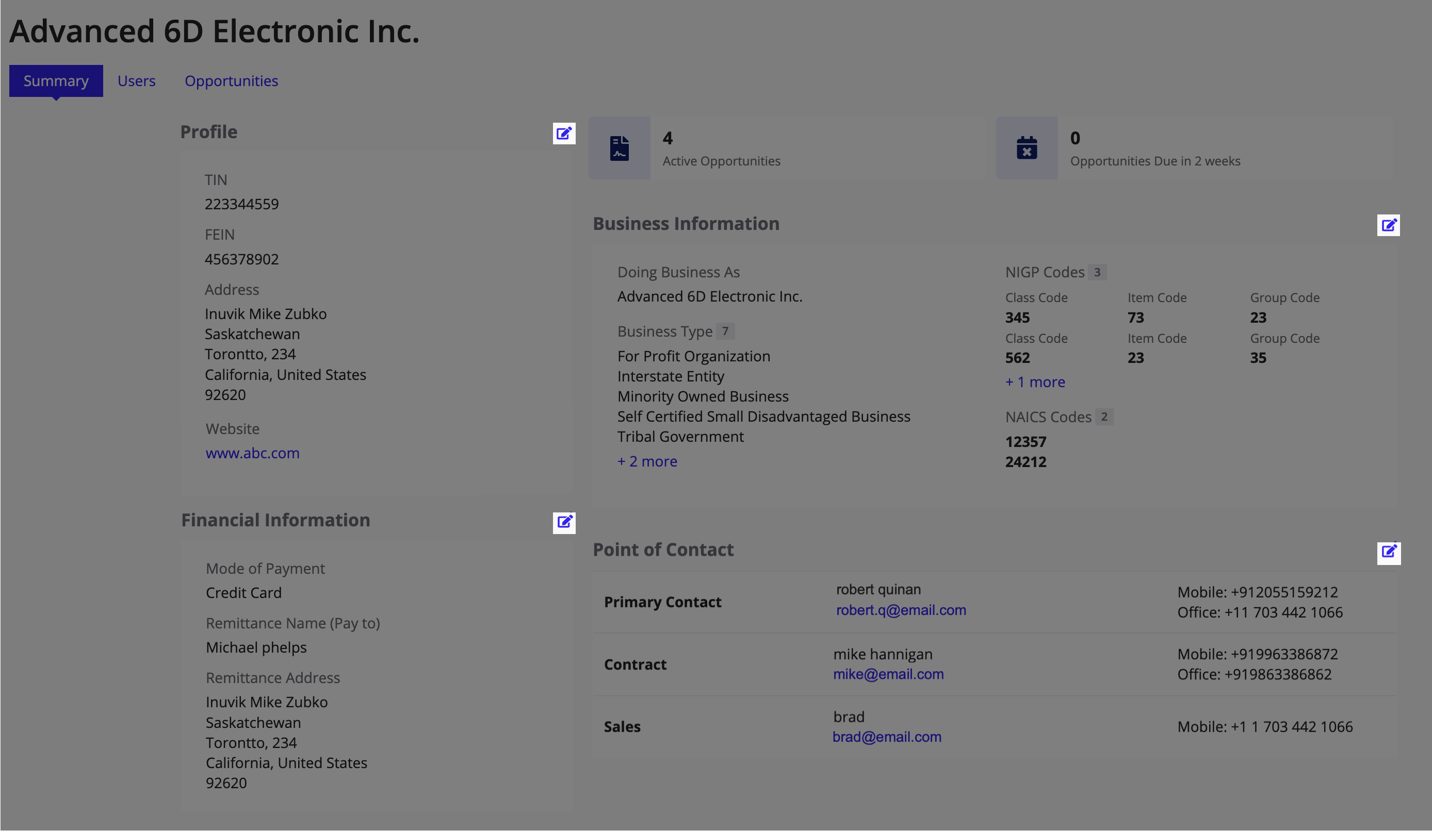
Task: Open the Opportunities tab
Action: [231, 80]
